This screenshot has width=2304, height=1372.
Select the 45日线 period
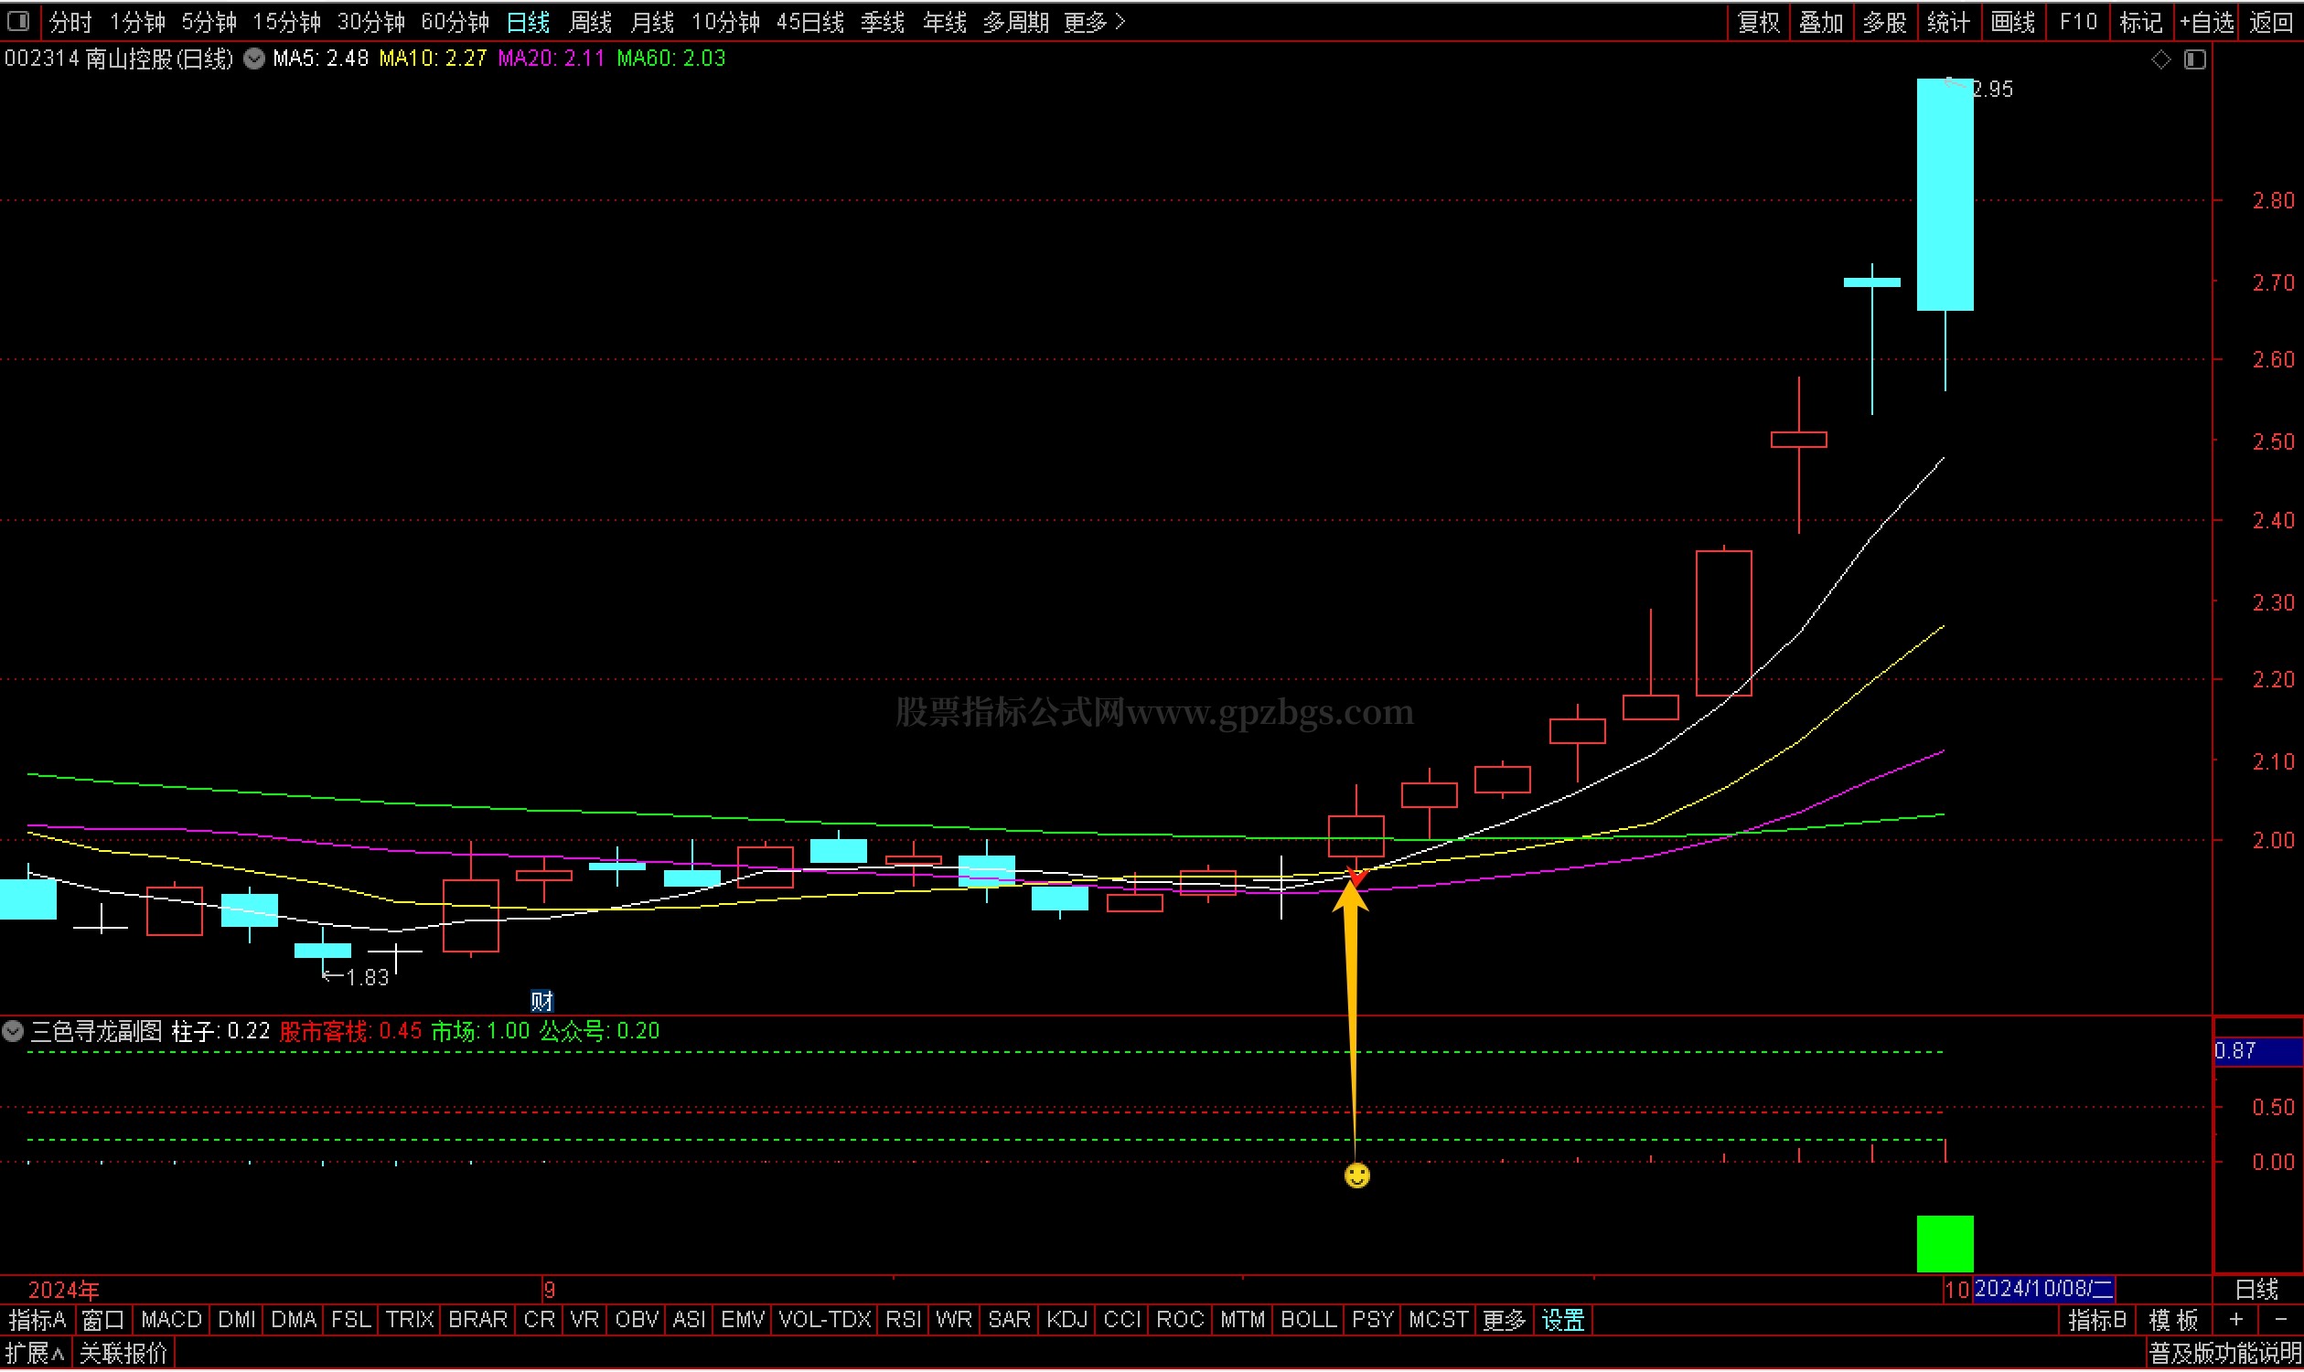pos(810,22)
